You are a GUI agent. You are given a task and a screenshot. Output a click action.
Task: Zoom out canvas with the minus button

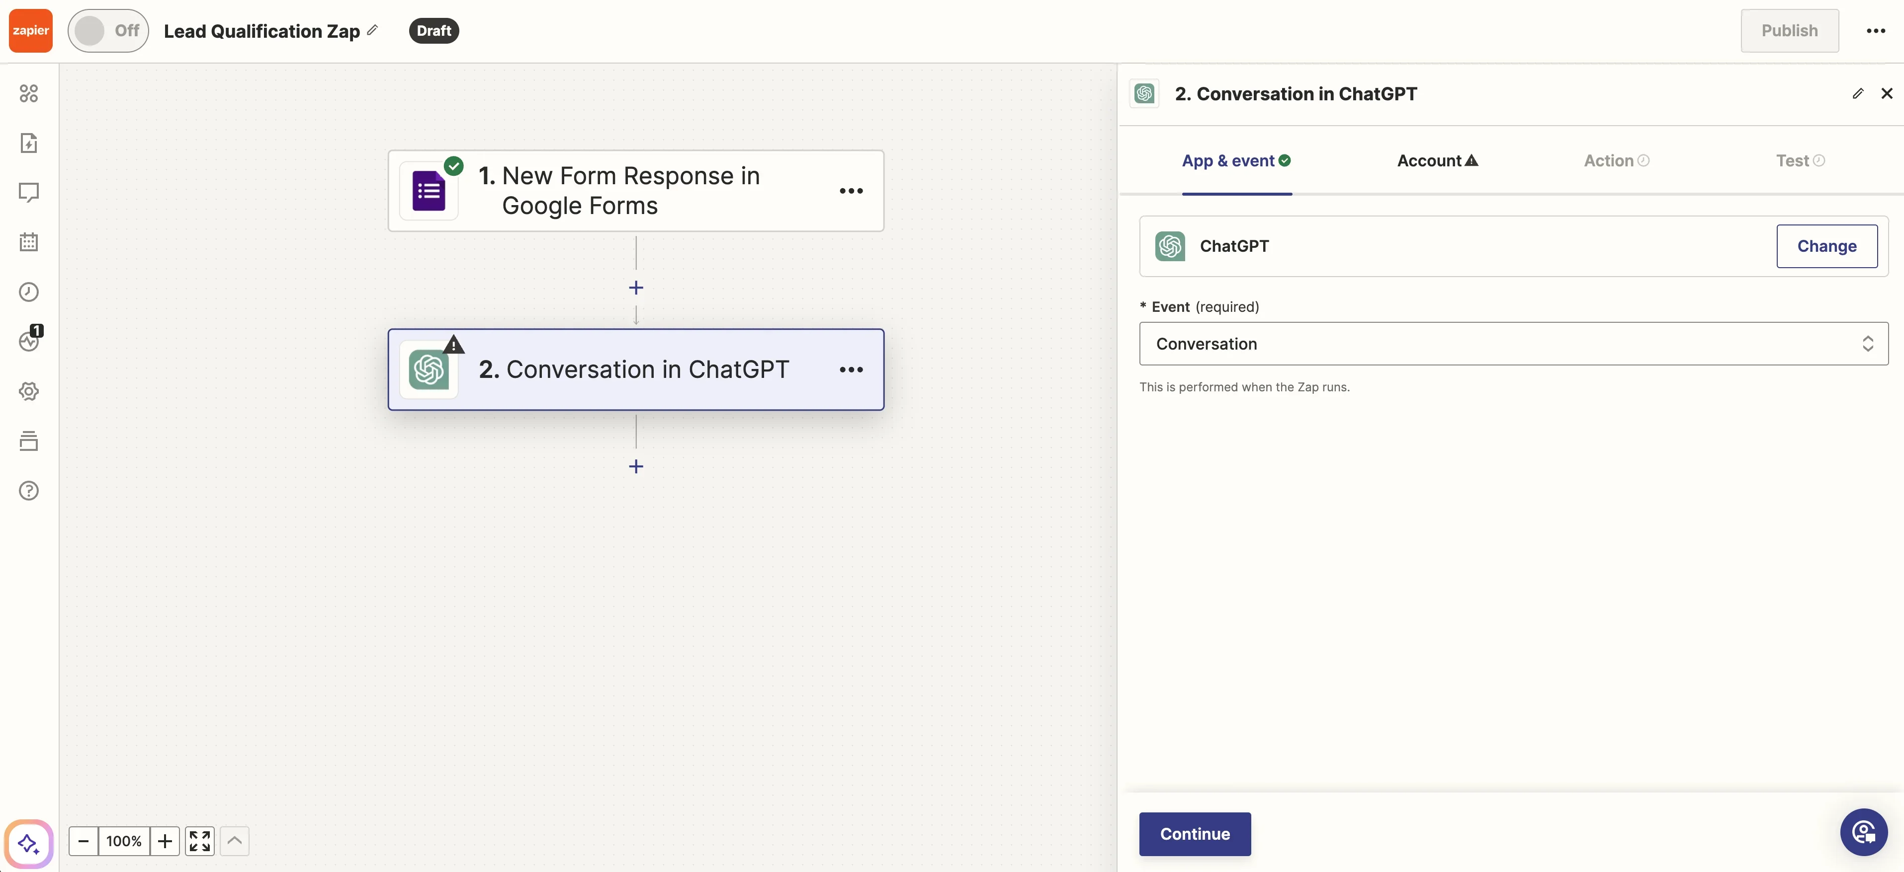[x=84, y=841]
